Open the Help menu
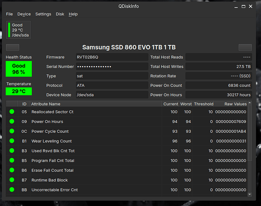 (x=73, y=14)
